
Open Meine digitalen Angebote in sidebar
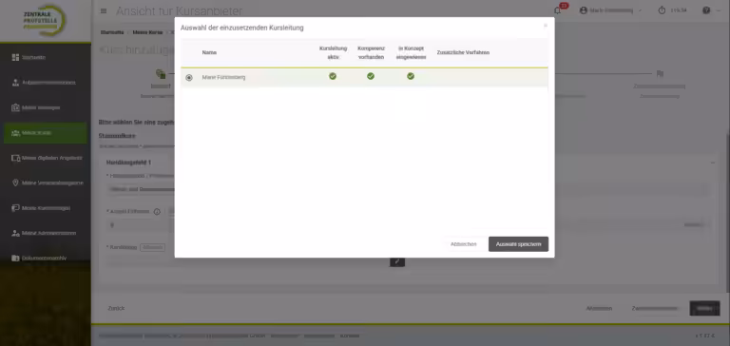point(46,158)
